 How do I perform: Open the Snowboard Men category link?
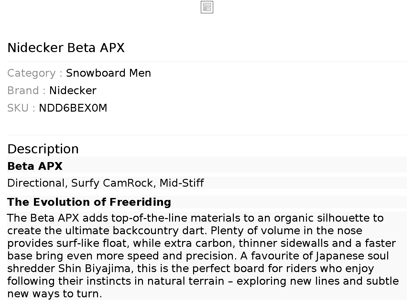coord(108,73)
